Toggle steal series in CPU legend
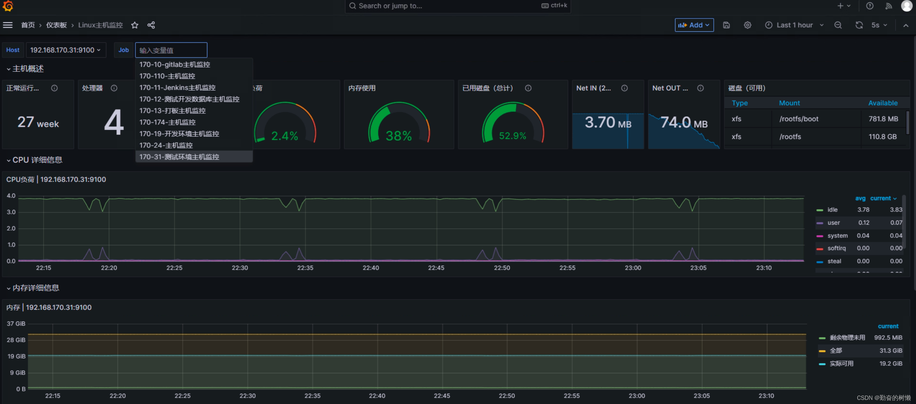916x404 pixels. (834, 261)
